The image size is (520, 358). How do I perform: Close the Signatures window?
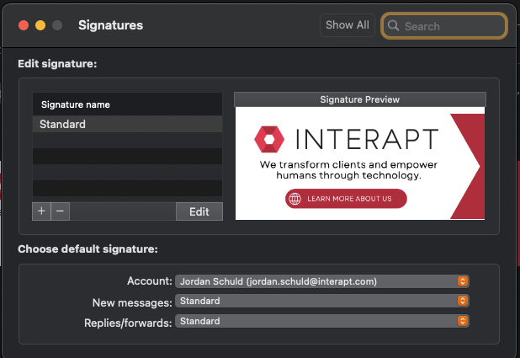[x=24, y=25]
